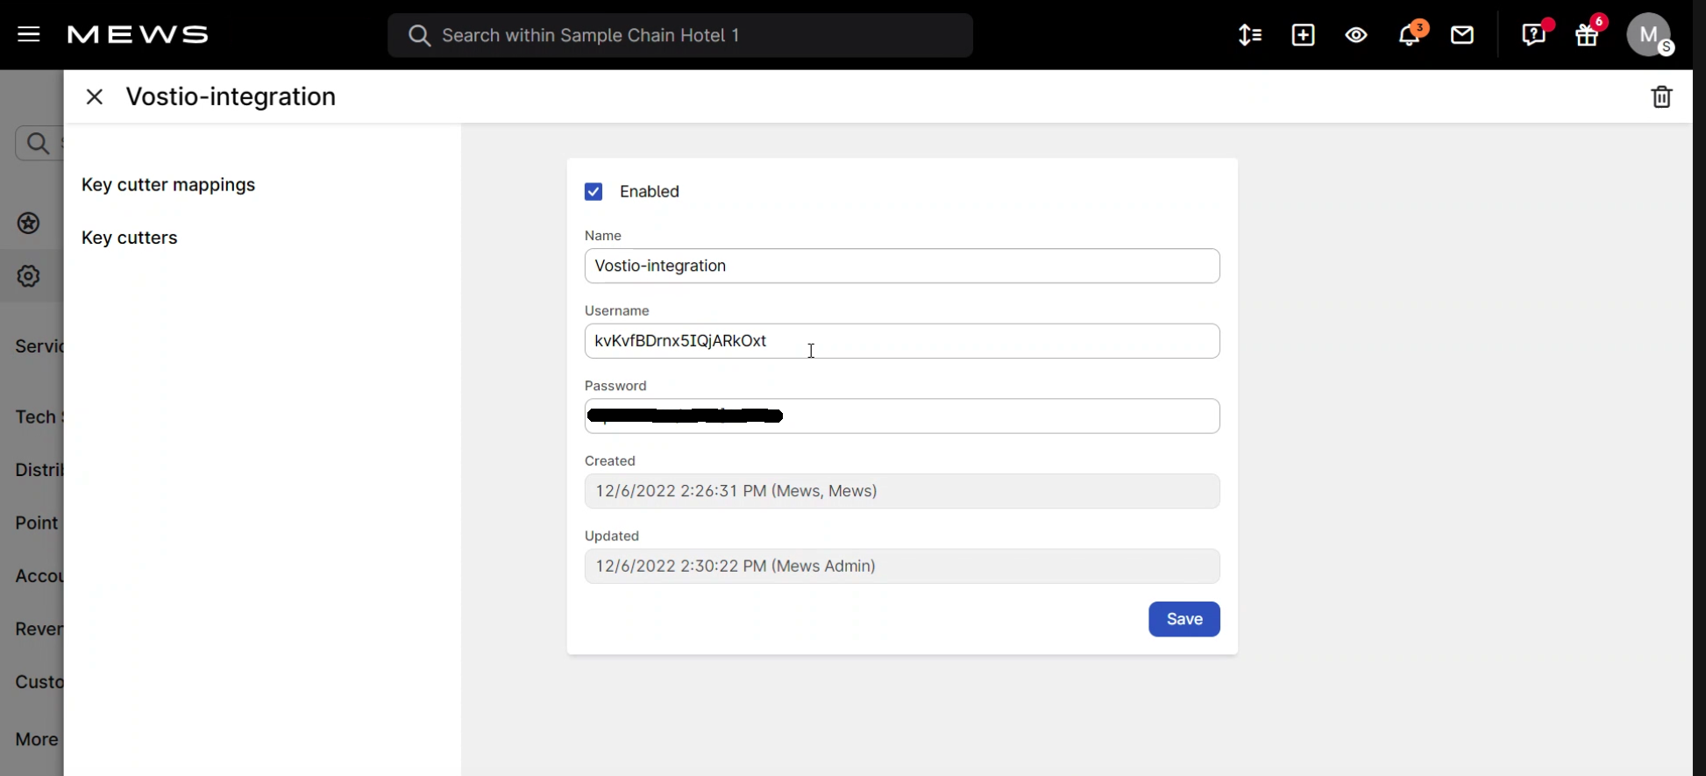
Task: Close the Vostio-integration panel
Action: [95, 96]
